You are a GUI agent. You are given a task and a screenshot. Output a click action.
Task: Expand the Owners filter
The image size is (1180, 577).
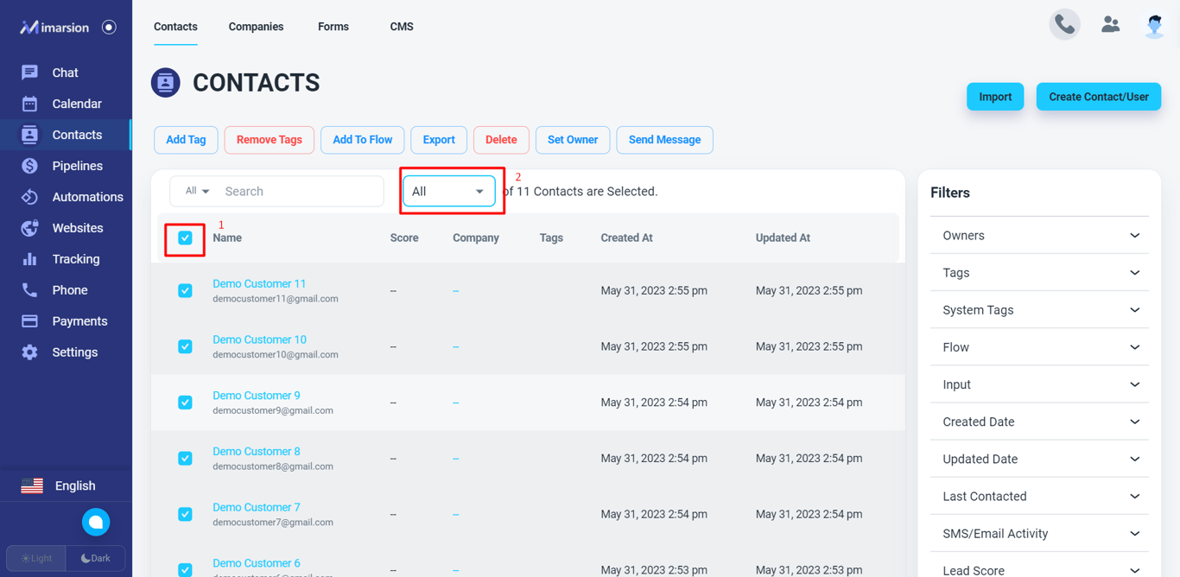coord(1039,235)
